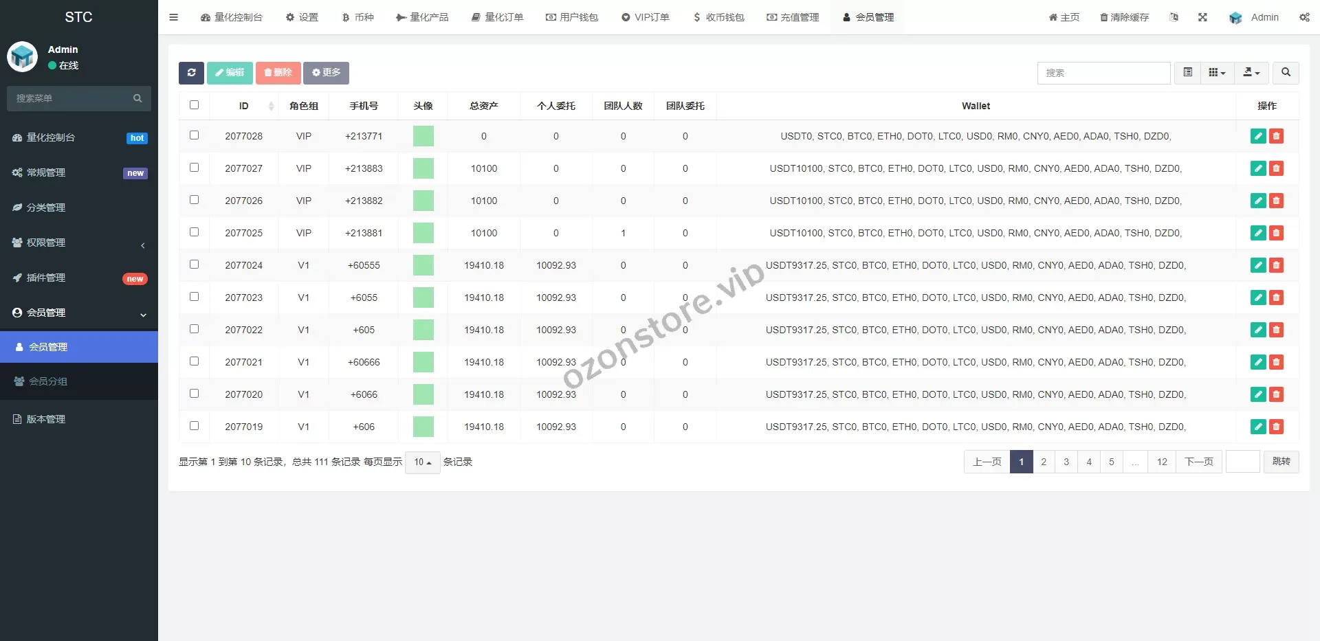Toggle the select-all checkbox in the table header
This screenshot has width=1320, height=641.
[x=195, y=105]
